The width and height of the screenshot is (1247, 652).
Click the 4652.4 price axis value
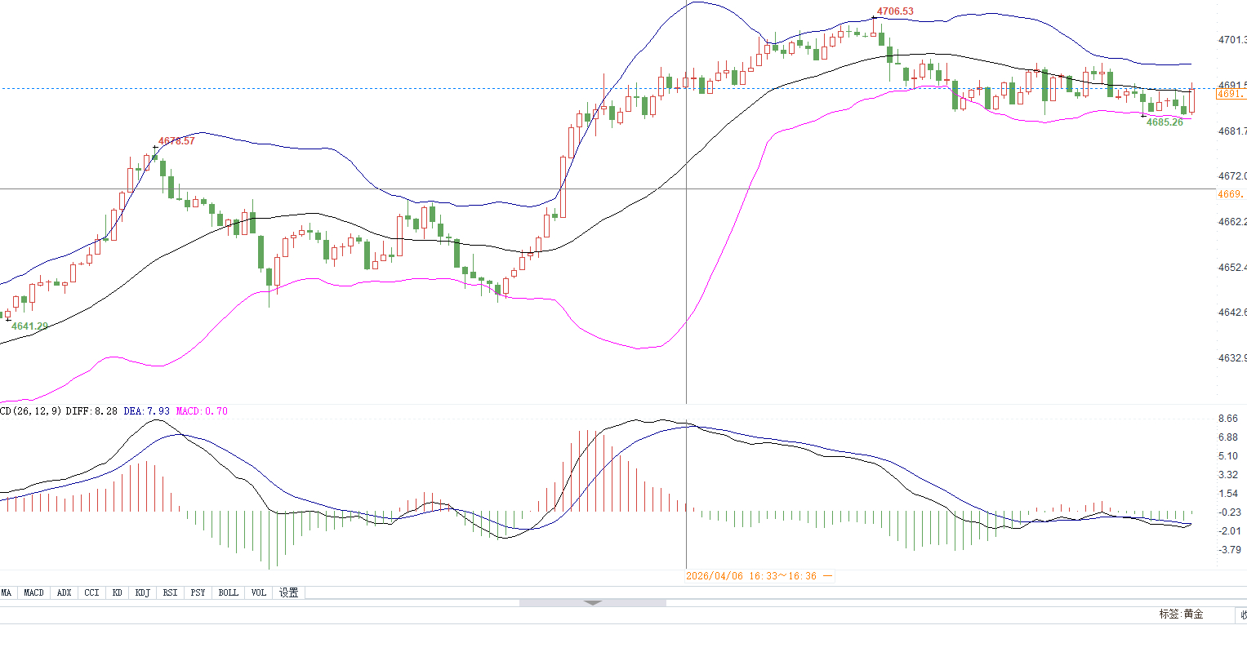pyautogui.click(x=1231, y=267)
